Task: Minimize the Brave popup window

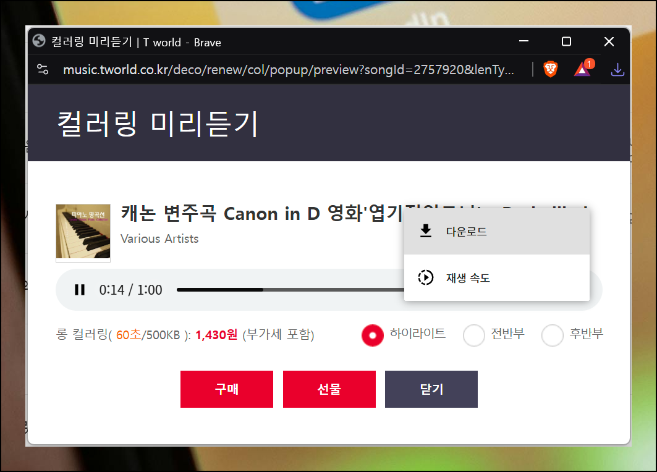Action: pyautogui.click(x=523, y=41)
